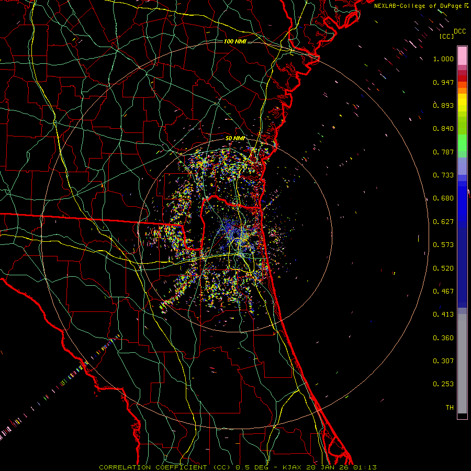The height and width of the screenshot is (471, 471).
Task: Click the TH threshold label
Action: coord(450,408)
